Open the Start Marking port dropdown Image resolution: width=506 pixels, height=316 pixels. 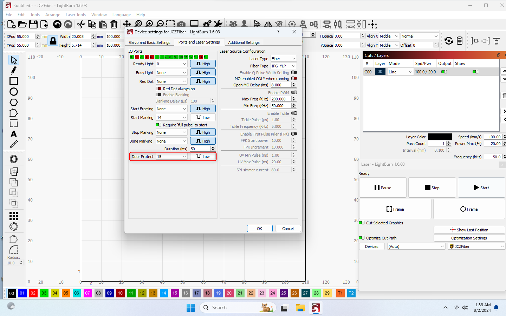coord(171,118)
